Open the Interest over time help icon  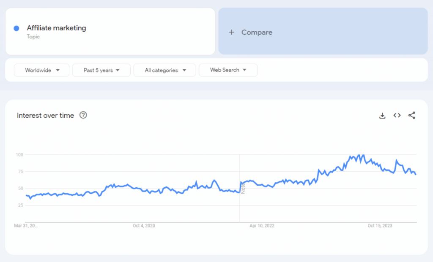(83, 115)
